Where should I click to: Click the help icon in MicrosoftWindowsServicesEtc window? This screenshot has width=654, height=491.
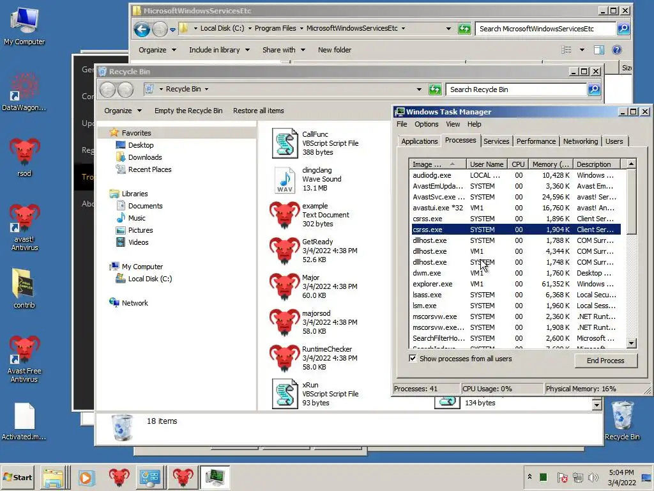[616, 50]
